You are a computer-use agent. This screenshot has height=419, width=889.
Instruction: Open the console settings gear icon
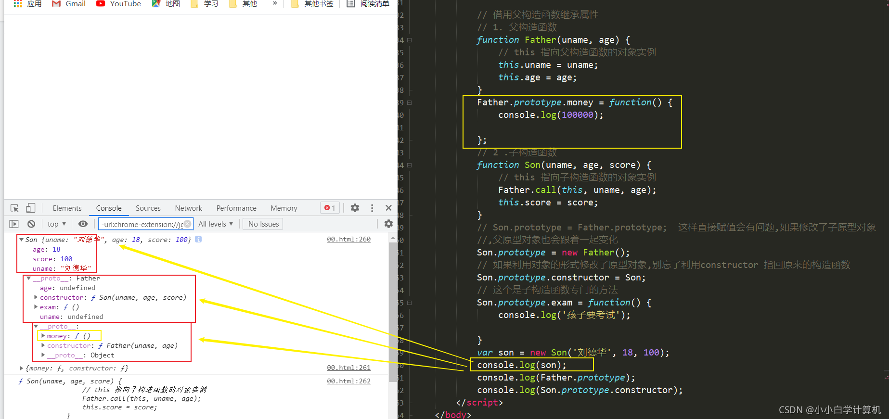coord(388,224)
